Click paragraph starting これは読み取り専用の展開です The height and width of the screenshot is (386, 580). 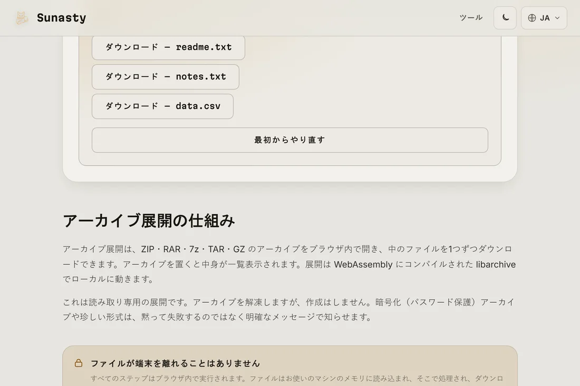click(289, 310)
